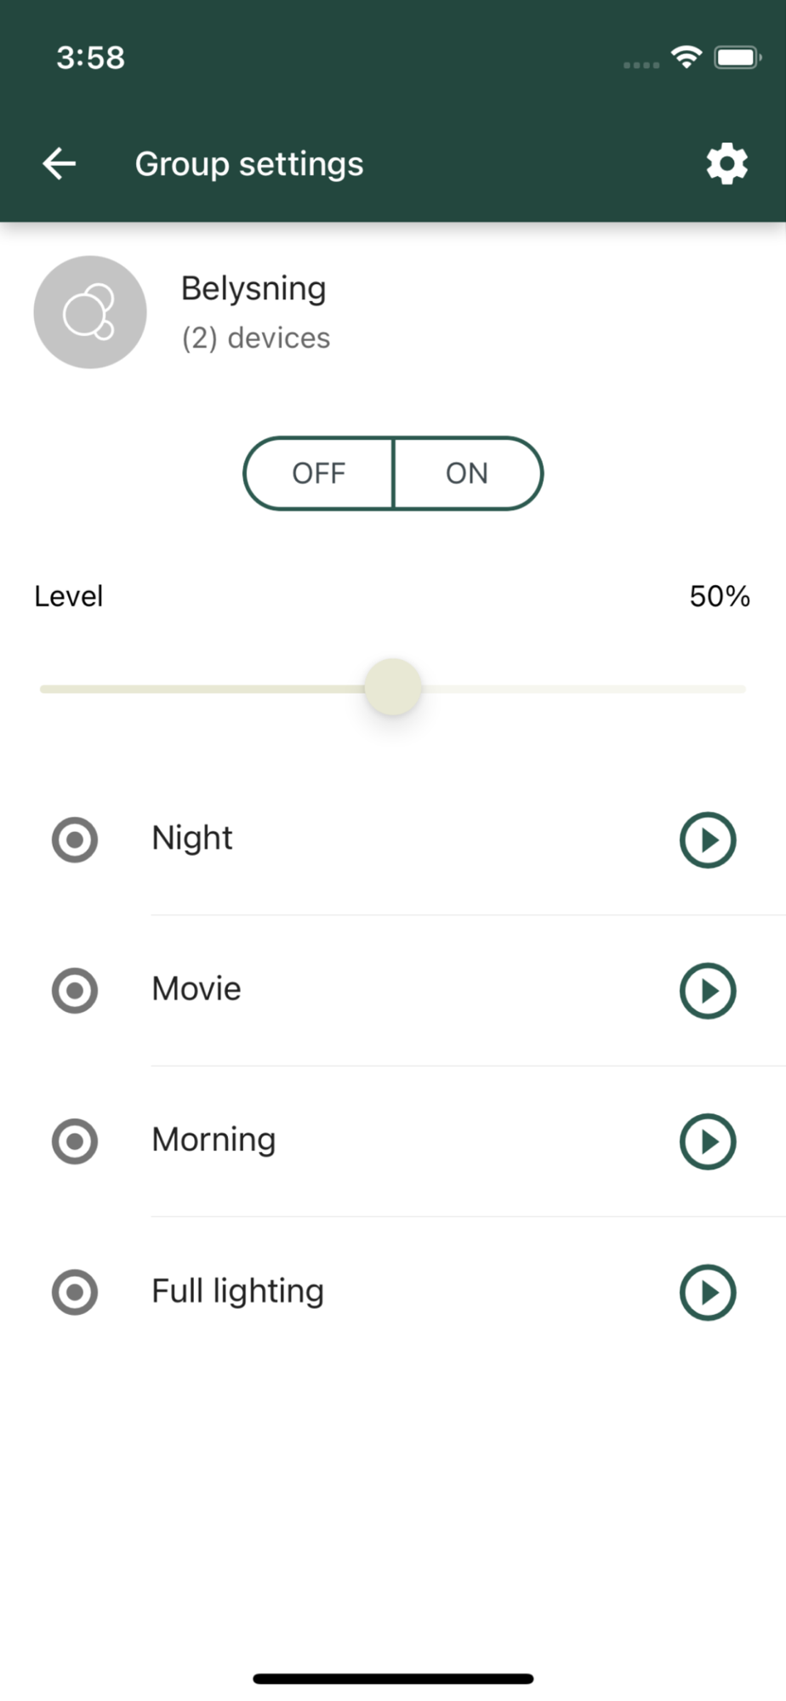
Task: Play the Night scene
Action: 708,840
